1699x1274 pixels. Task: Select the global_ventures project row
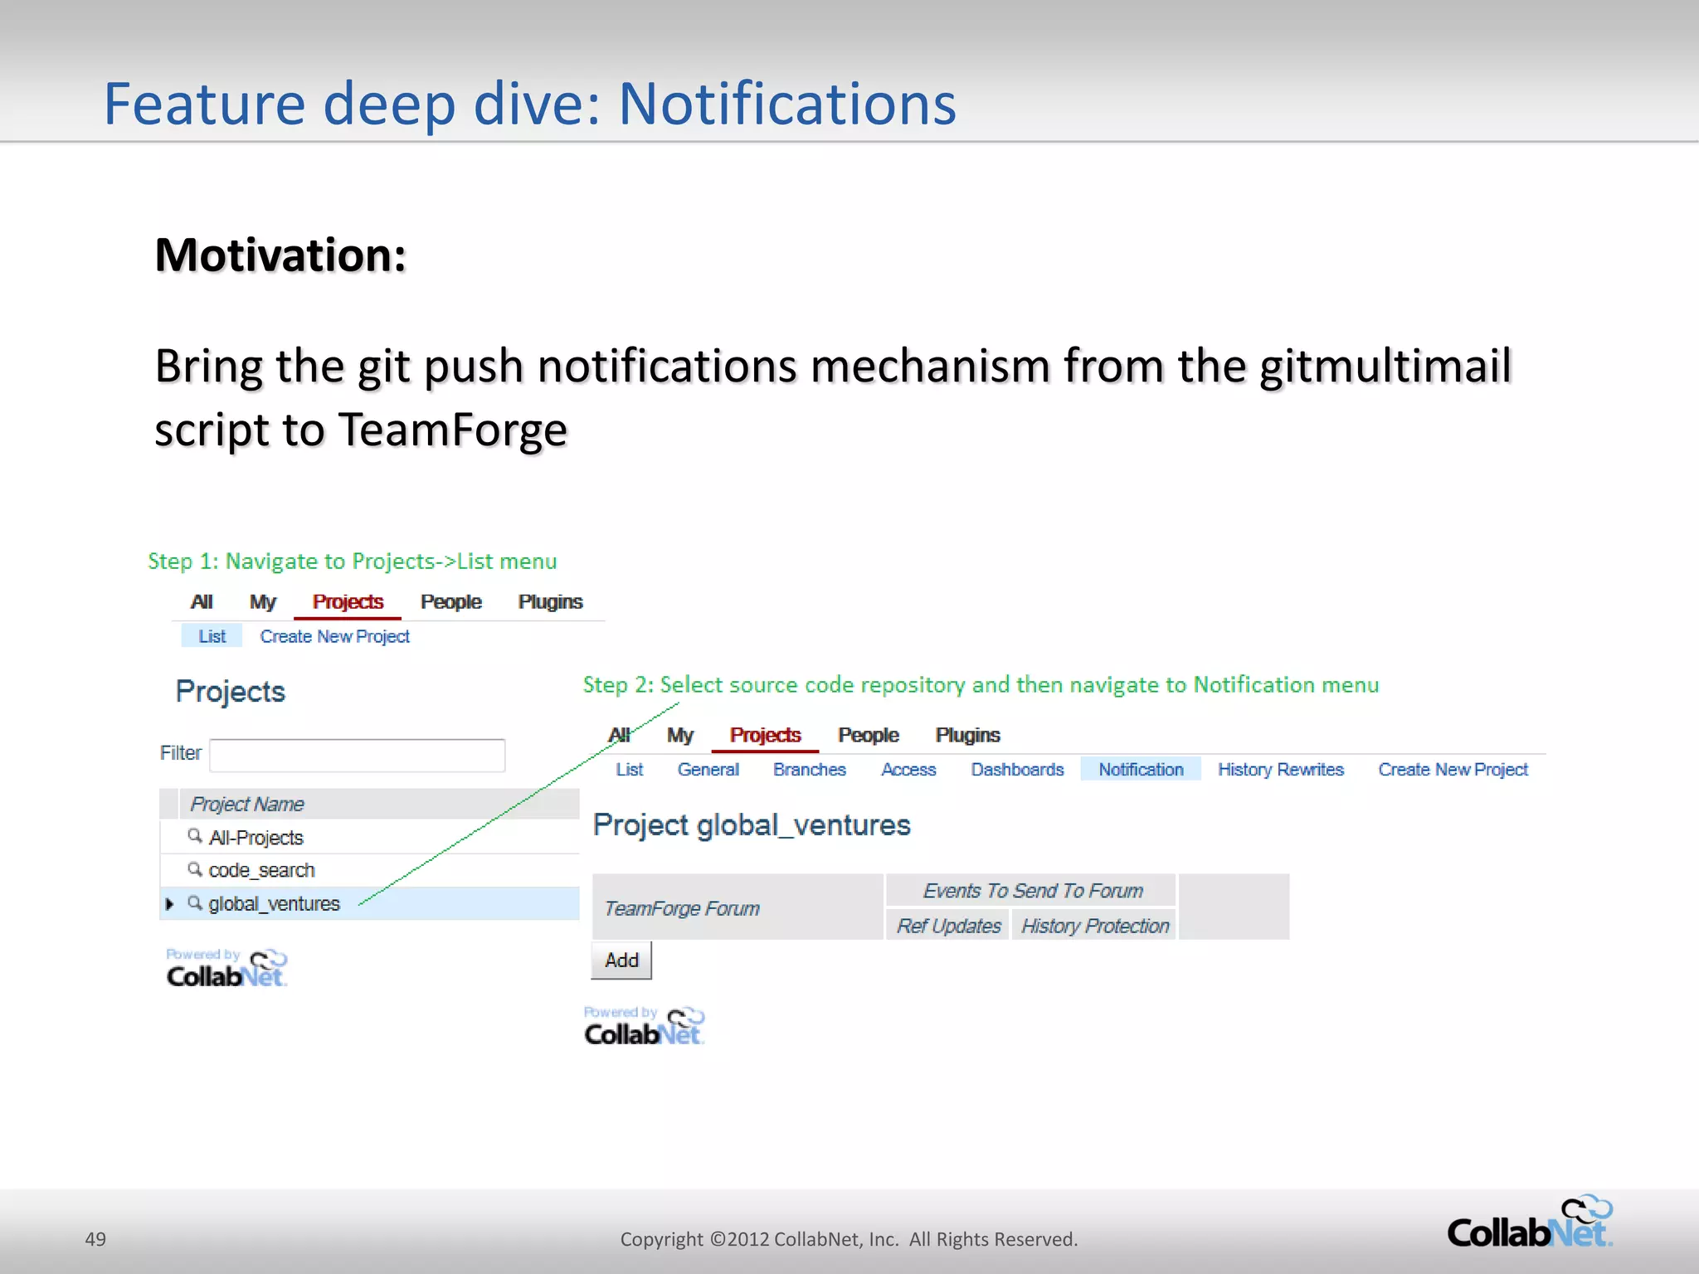click(370, 903)
